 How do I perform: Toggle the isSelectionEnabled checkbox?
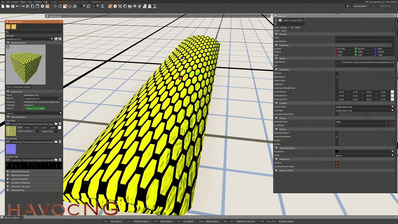click(x=336, y=137)
